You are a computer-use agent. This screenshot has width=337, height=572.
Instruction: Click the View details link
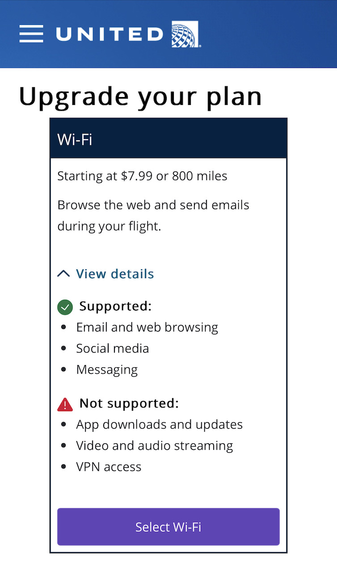click(115, 273)
